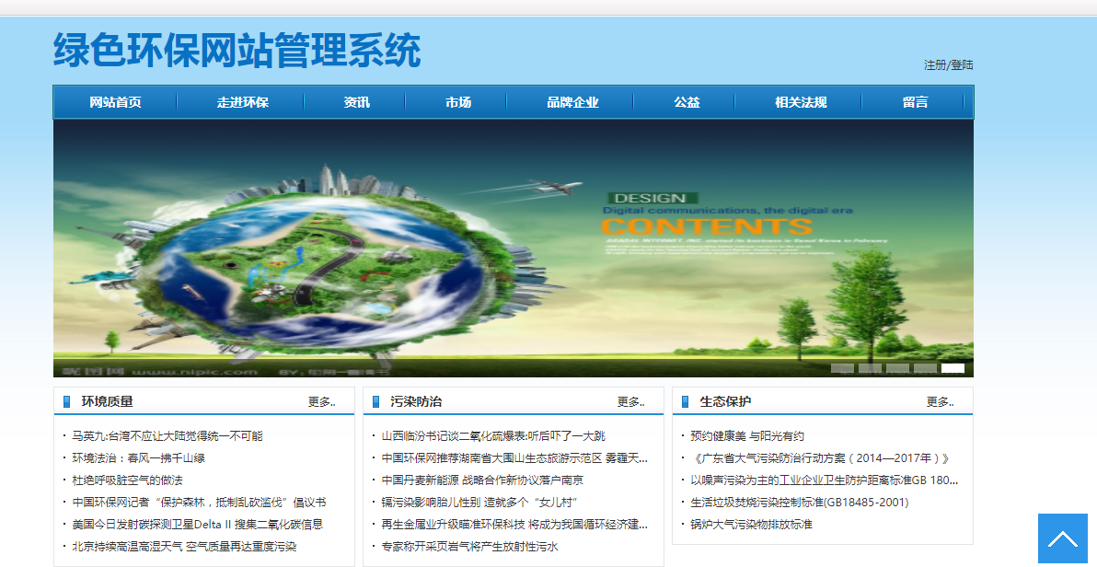
Task: Open article 专家称开采页岩气将产生放射性污水
Action: (469, 547)
